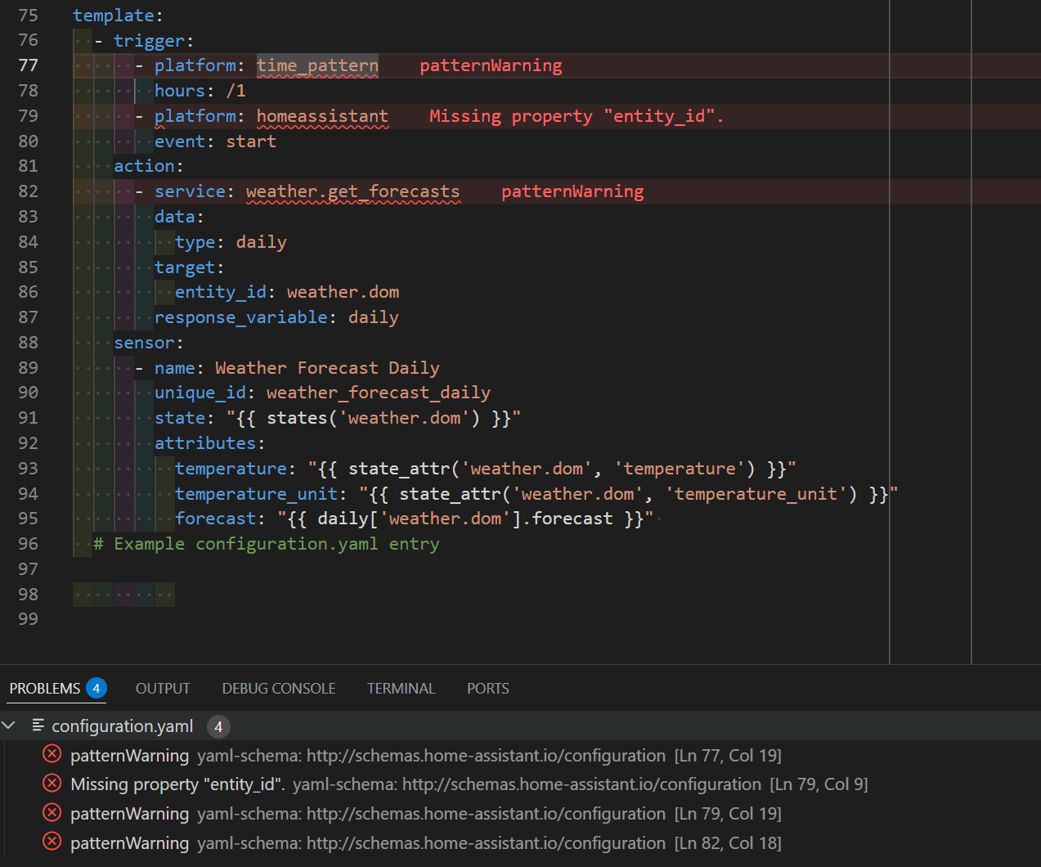Viewport: 1041px width, 867px height.
Task: Click line number 77 in the gutter
Action: [29, 65]
